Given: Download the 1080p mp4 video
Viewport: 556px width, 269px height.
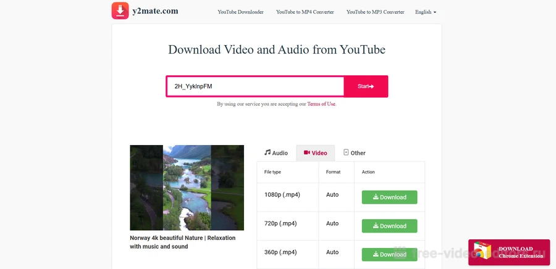Looking at the screenshot, I should pos(389,197).
